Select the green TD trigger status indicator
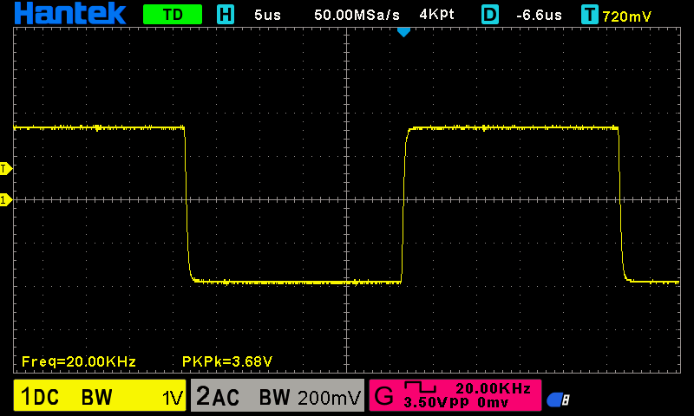Image resolution: width=694 pixels, height=416 pixels. tap(173, 15)
